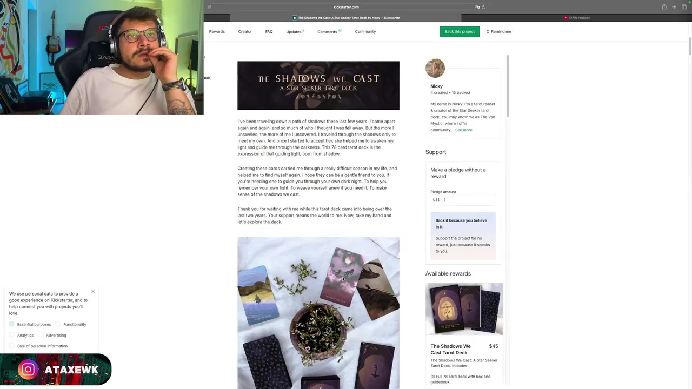Screen dimensions: 692x389
Task: Enable the Analytics checkbox
Action: click(12, 335)
